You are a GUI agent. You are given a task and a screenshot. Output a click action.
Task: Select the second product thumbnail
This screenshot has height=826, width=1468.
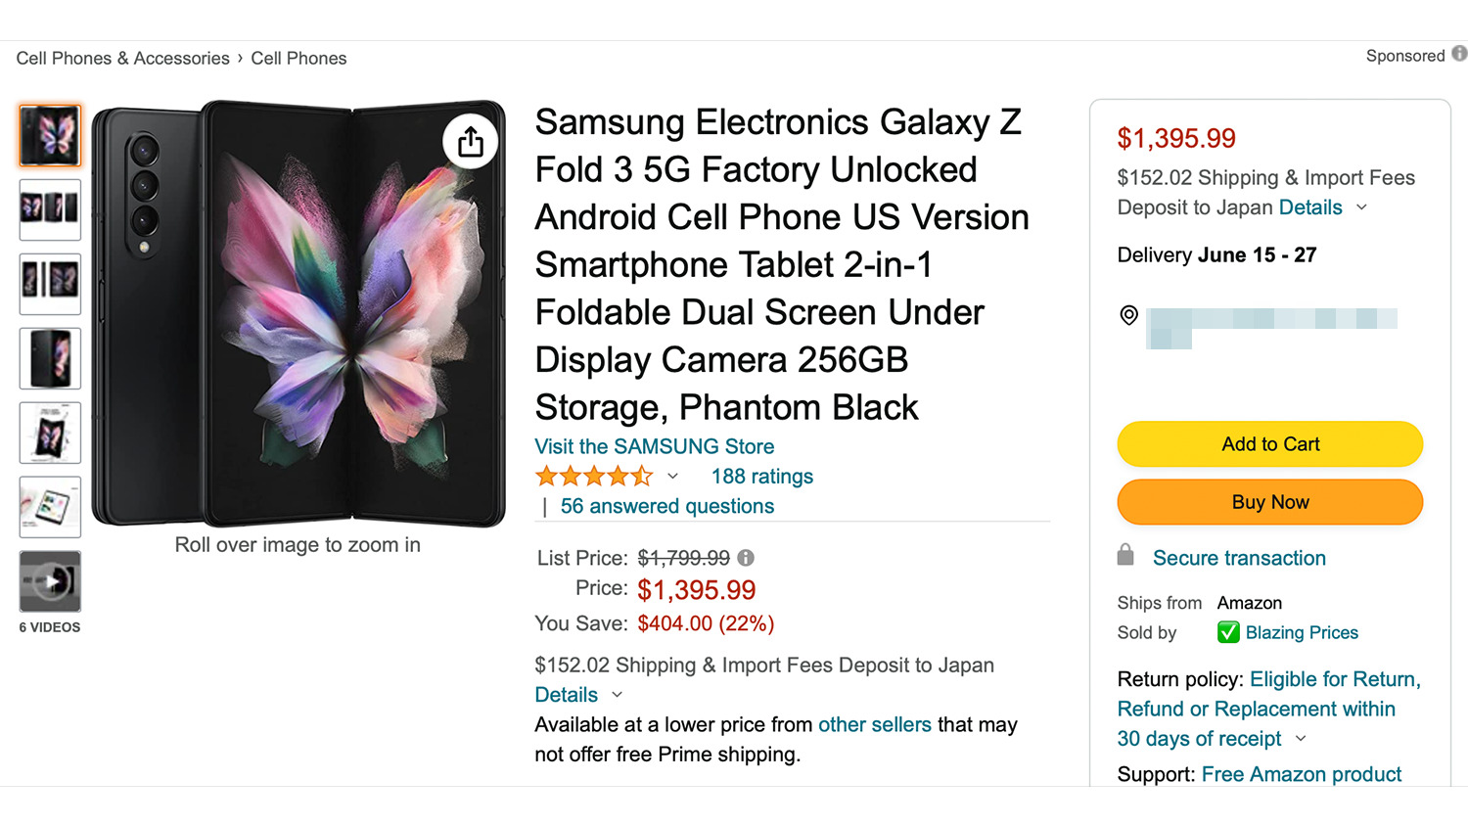(50, 209)
